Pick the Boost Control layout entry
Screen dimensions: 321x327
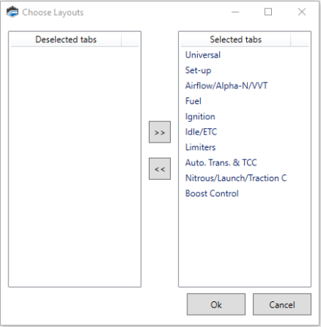211,193
